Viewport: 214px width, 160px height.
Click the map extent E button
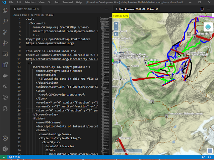pyautogui.click(x=116, y=34)
